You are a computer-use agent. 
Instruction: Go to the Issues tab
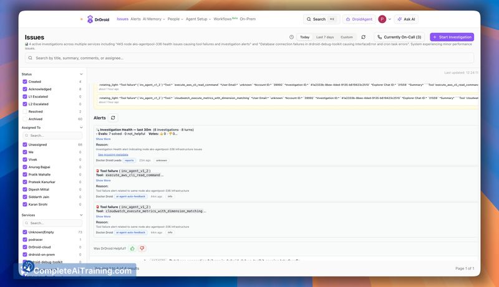tap(122, 19)
